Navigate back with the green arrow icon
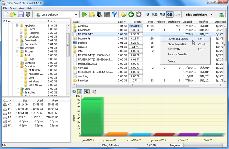 131,15
